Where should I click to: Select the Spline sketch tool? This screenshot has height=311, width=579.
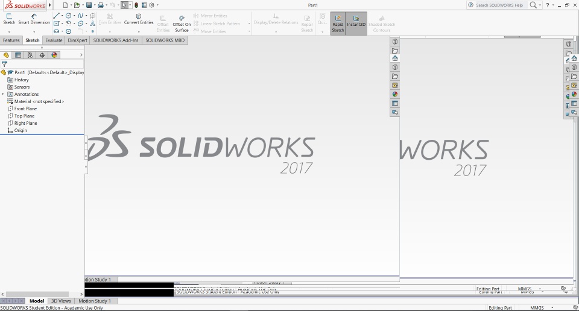click(80, 16)
